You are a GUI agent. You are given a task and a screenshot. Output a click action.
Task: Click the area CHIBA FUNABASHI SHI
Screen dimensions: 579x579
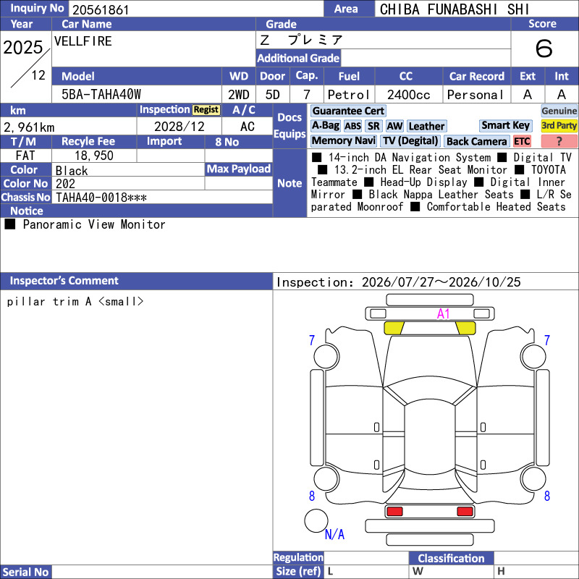coord(455,9)
